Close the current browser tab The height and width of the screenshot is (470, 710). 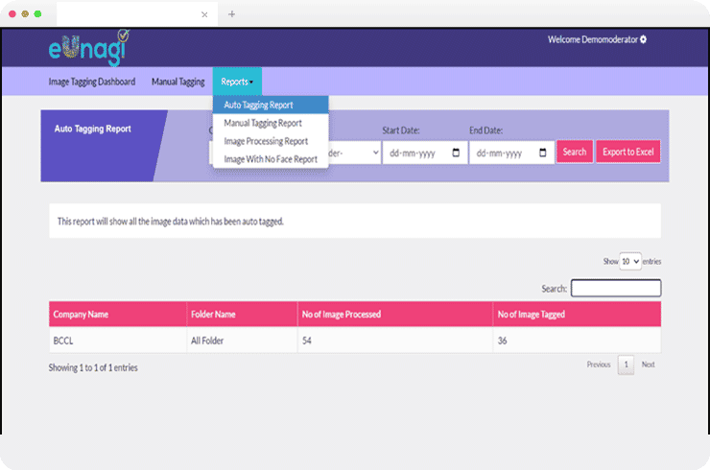(204, 13)
